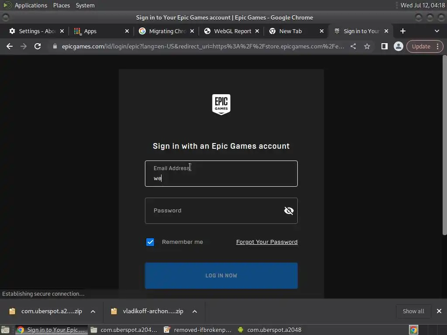Close the Apps tab
This screenshot has width=447, height=335.
pyautogui.click(x=127, y=31)
